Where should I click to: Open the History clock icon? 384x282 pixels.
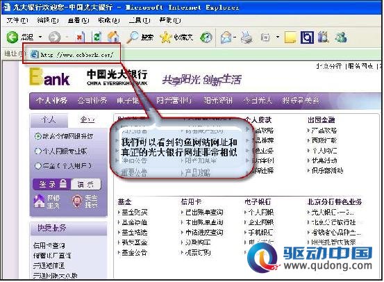(x=206, y=38)
